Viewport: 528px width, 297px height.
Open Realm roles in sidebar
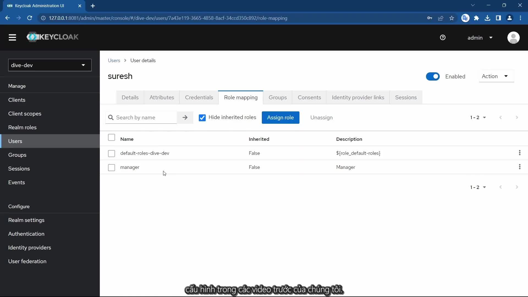point(22,127)
